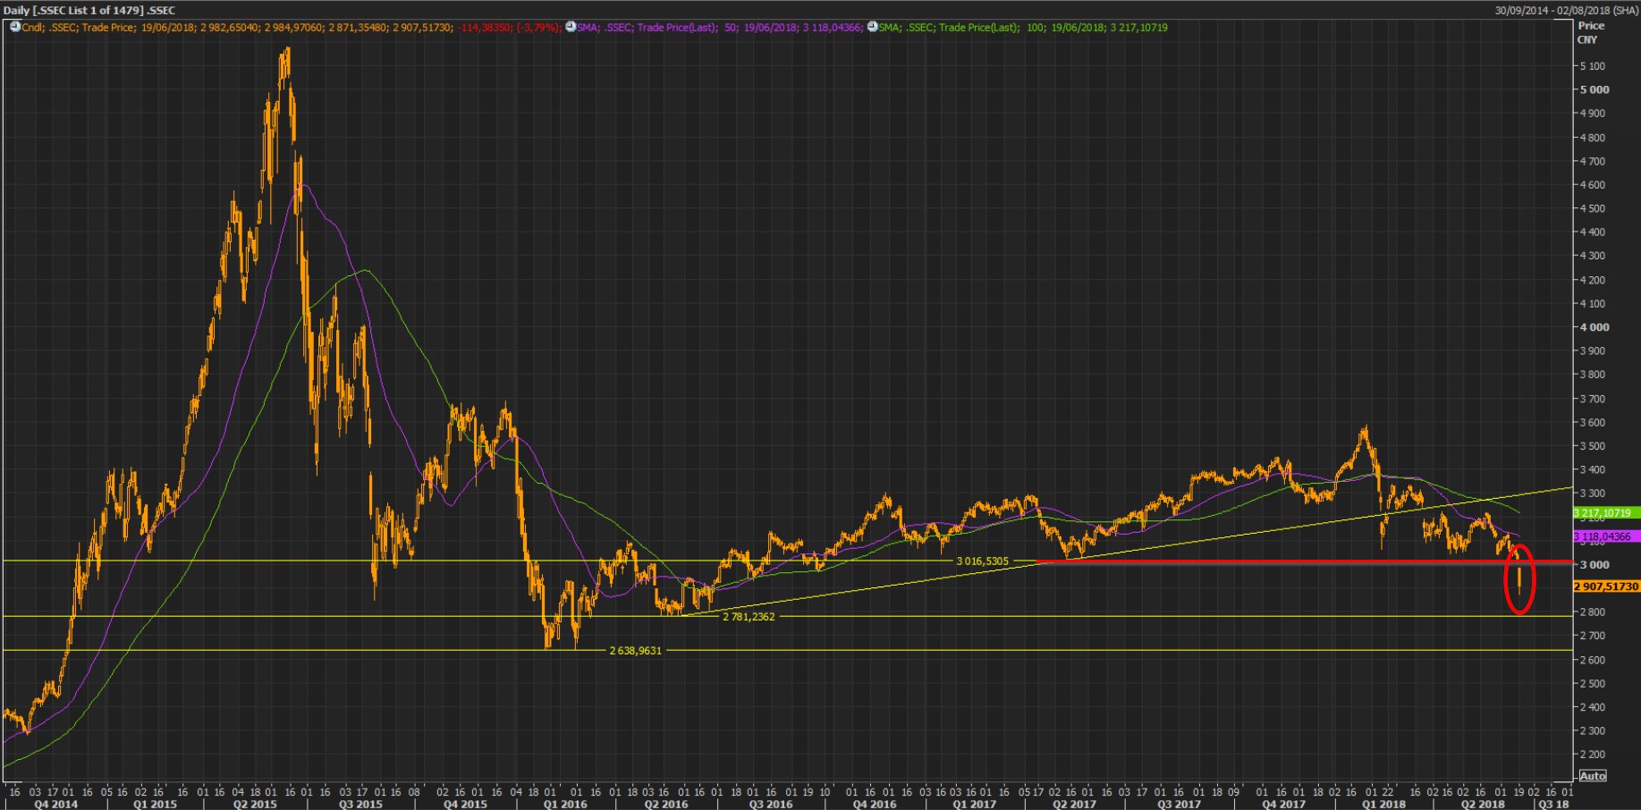Click the clock icon before the SMA 100 legend
Screen dimensions: 1641x810
tap(872, 27)
